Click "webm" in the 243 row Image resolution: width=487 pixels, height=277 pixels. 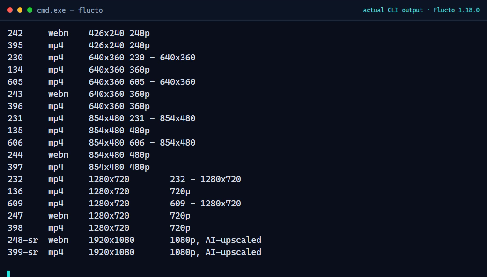click(59, 94)
